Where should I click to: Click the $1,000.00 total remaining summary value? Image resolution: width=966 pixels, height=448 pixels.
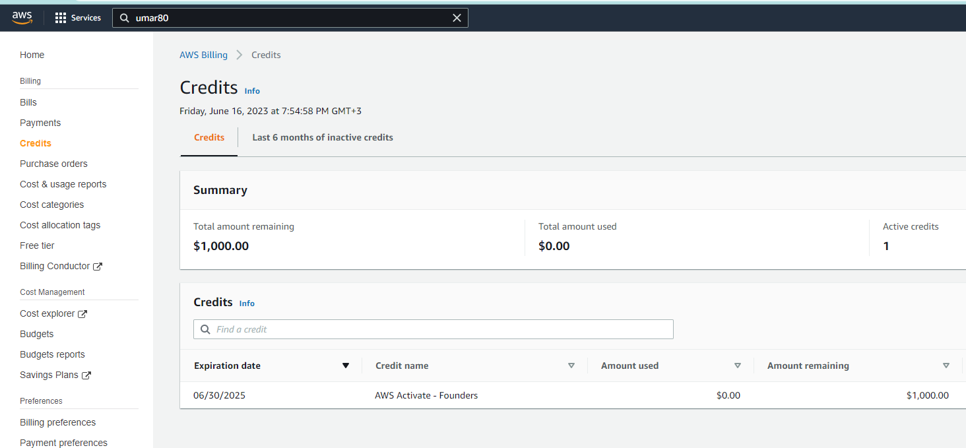[x=221, y=246]
